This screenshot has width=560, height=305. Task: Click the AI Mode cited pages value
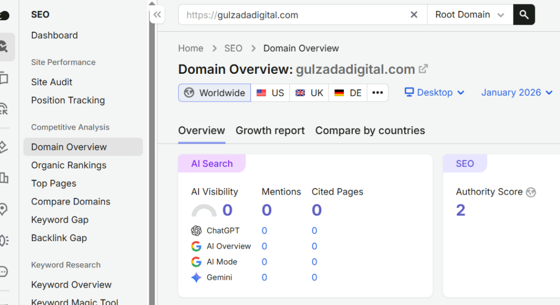point(314,262)
